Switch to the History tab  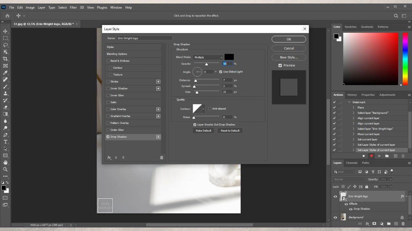click(352, 95)
